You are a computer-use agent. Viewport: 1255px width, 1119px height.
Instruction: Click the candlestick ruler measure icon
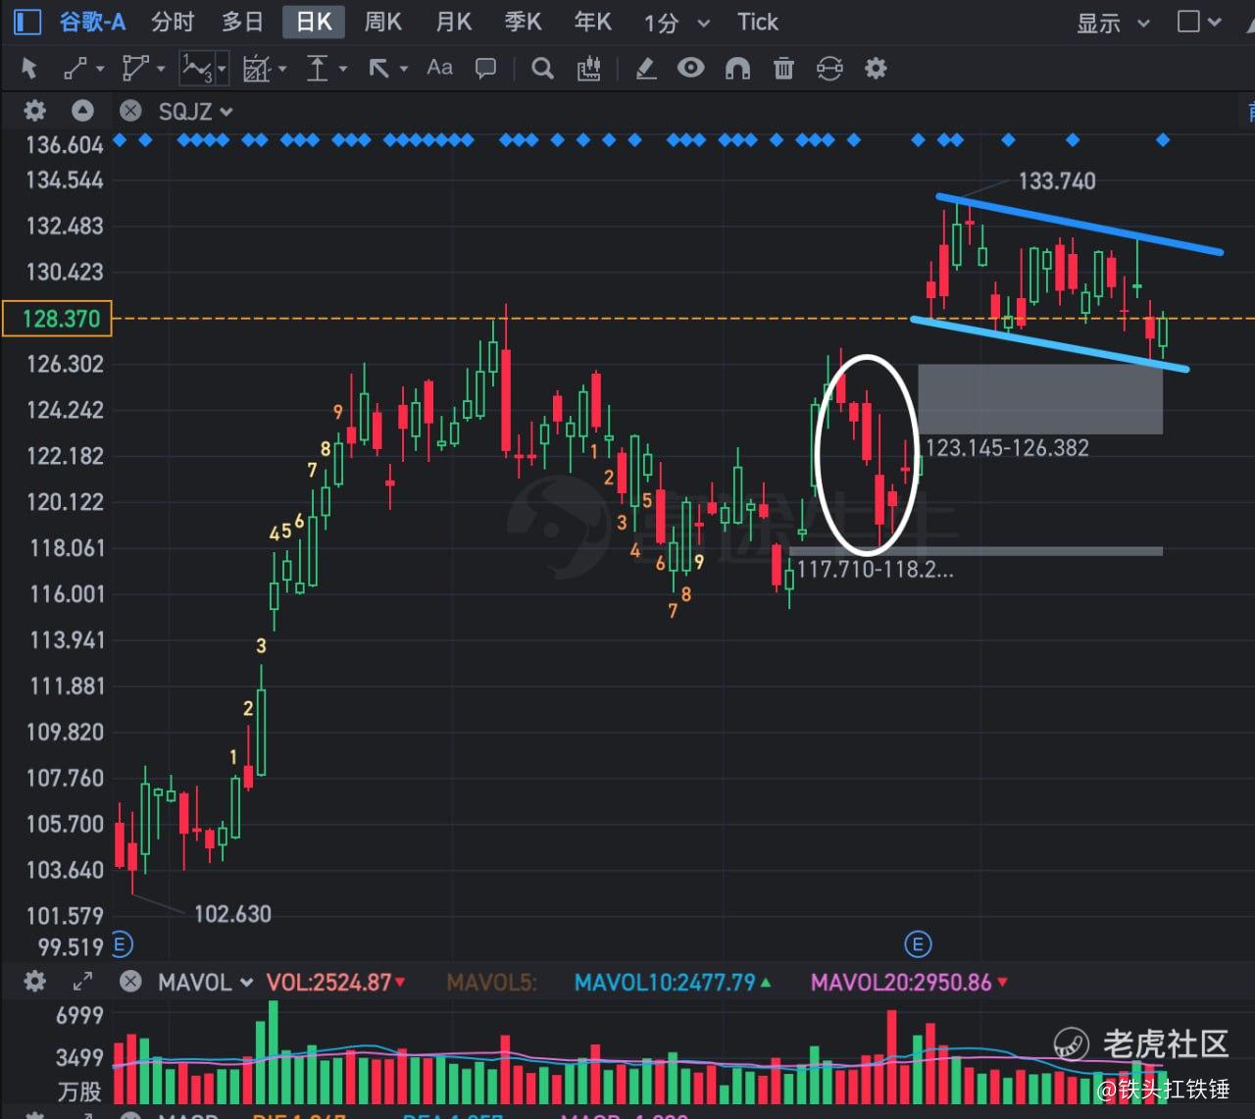(588, 68)
